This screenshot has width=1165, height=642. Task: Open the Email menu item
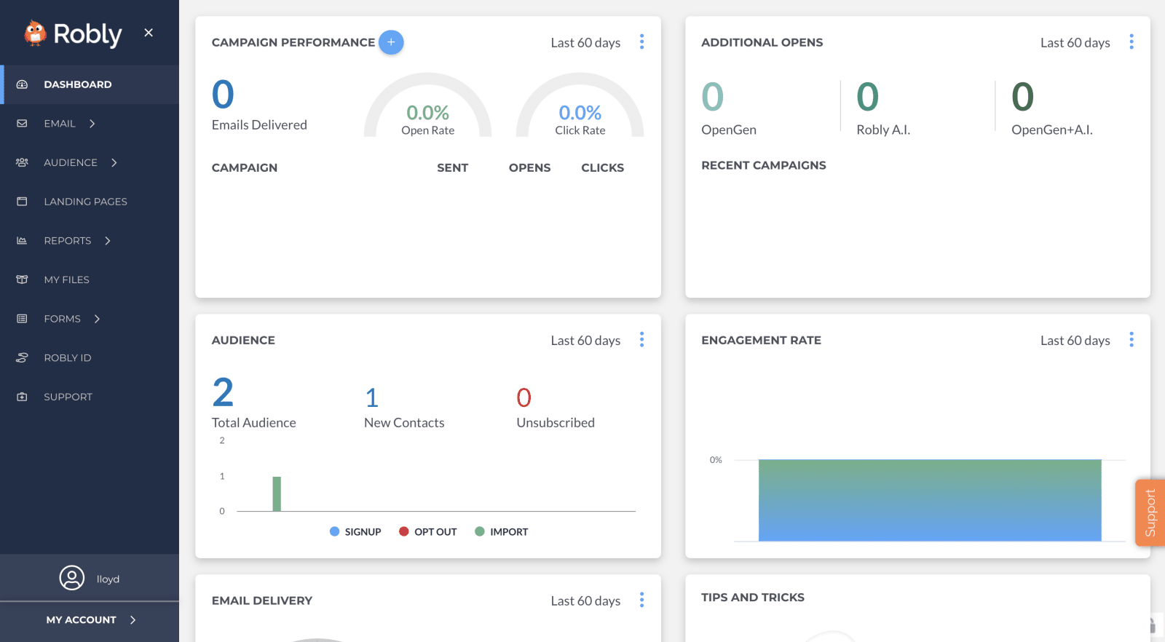click(90, 124)
